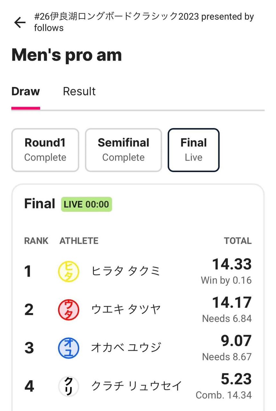
Task: Click the white クリ athlete jersey icon
Action: tap(68, 386)
